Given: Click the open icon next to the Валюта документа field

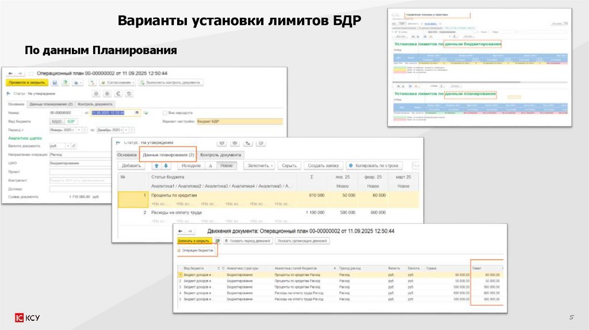Looking at the screenshot, I should tap(74, 145).
